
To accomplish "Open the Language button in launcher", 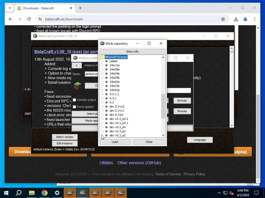I will tap(200, 140).
